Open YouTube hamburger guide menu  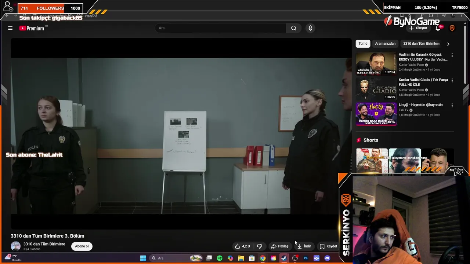10,28
